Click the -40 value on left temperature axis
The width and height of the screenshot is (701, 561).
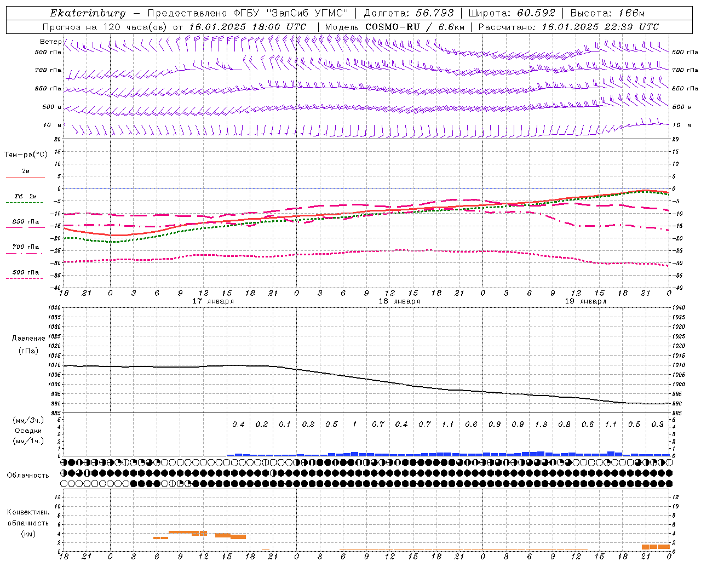(56, 288)
